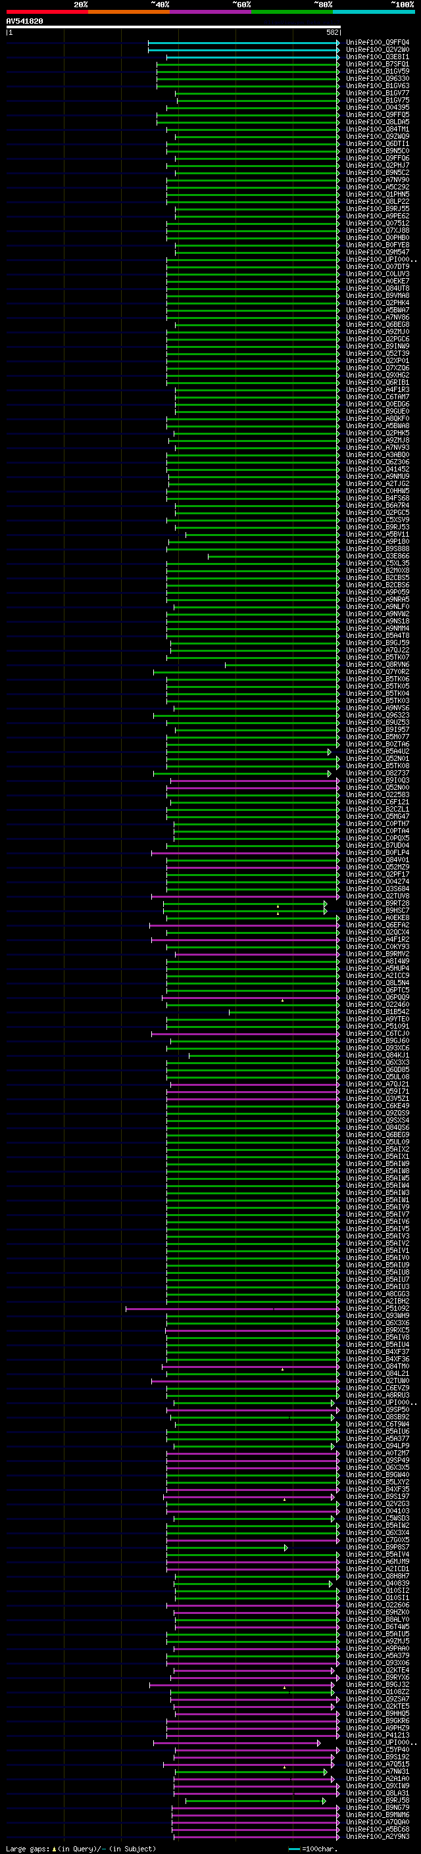Click the green ~80% identity color segment
Viewport: 421px width, 1854px height.
[x=291, y=12]
